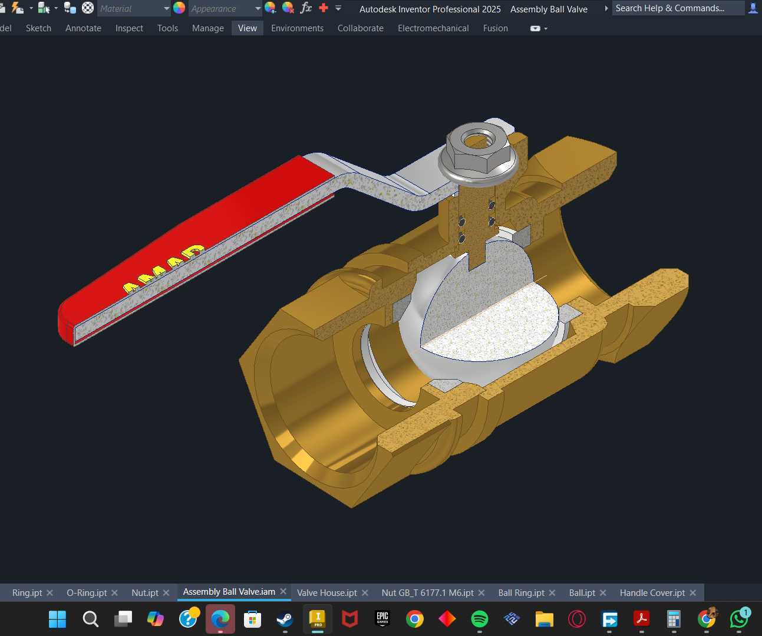Select the View ribbon tab

(x=248, y=28)
